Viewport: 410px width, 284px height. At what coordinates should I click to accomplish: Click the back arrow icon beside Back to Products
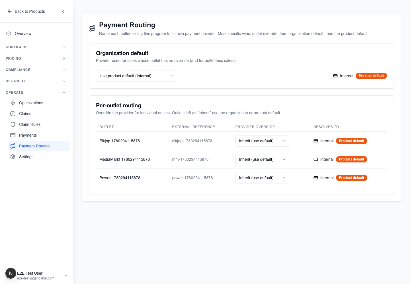9,11
